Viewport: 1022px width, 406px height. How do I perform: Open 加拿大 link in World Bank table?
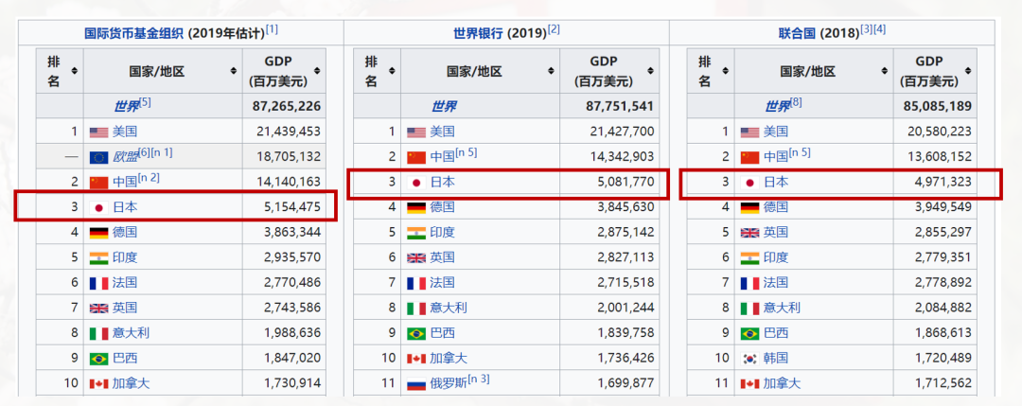tap(449, 359)
